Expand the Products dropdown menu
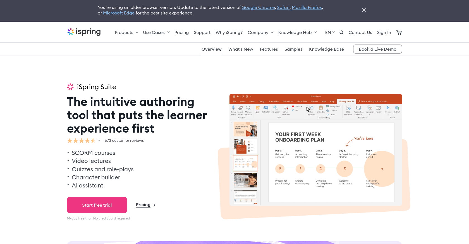Screen dimensions: 469x244 coord(137,32)
